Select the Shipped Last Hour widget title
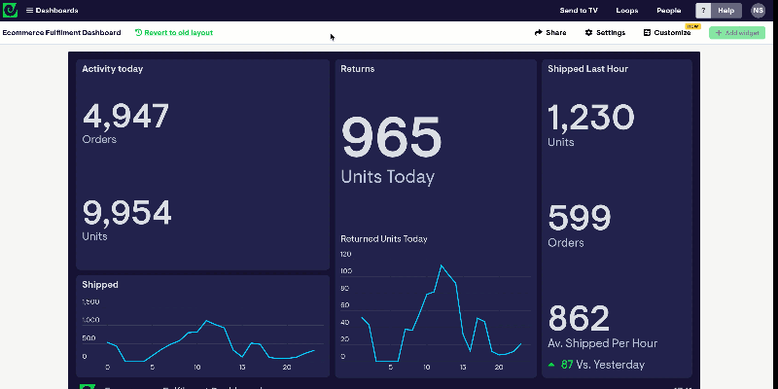This screenshot has height=389, width=778. [x=587, y=69]
